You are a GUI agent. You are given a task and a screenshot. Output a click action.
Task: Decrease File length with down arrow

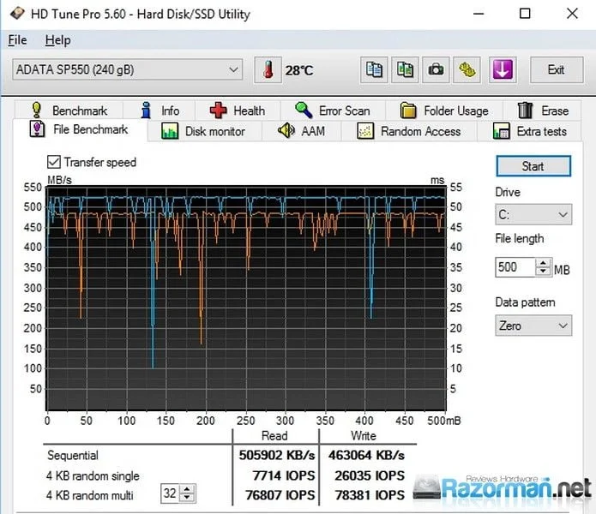tap(543, 271)
